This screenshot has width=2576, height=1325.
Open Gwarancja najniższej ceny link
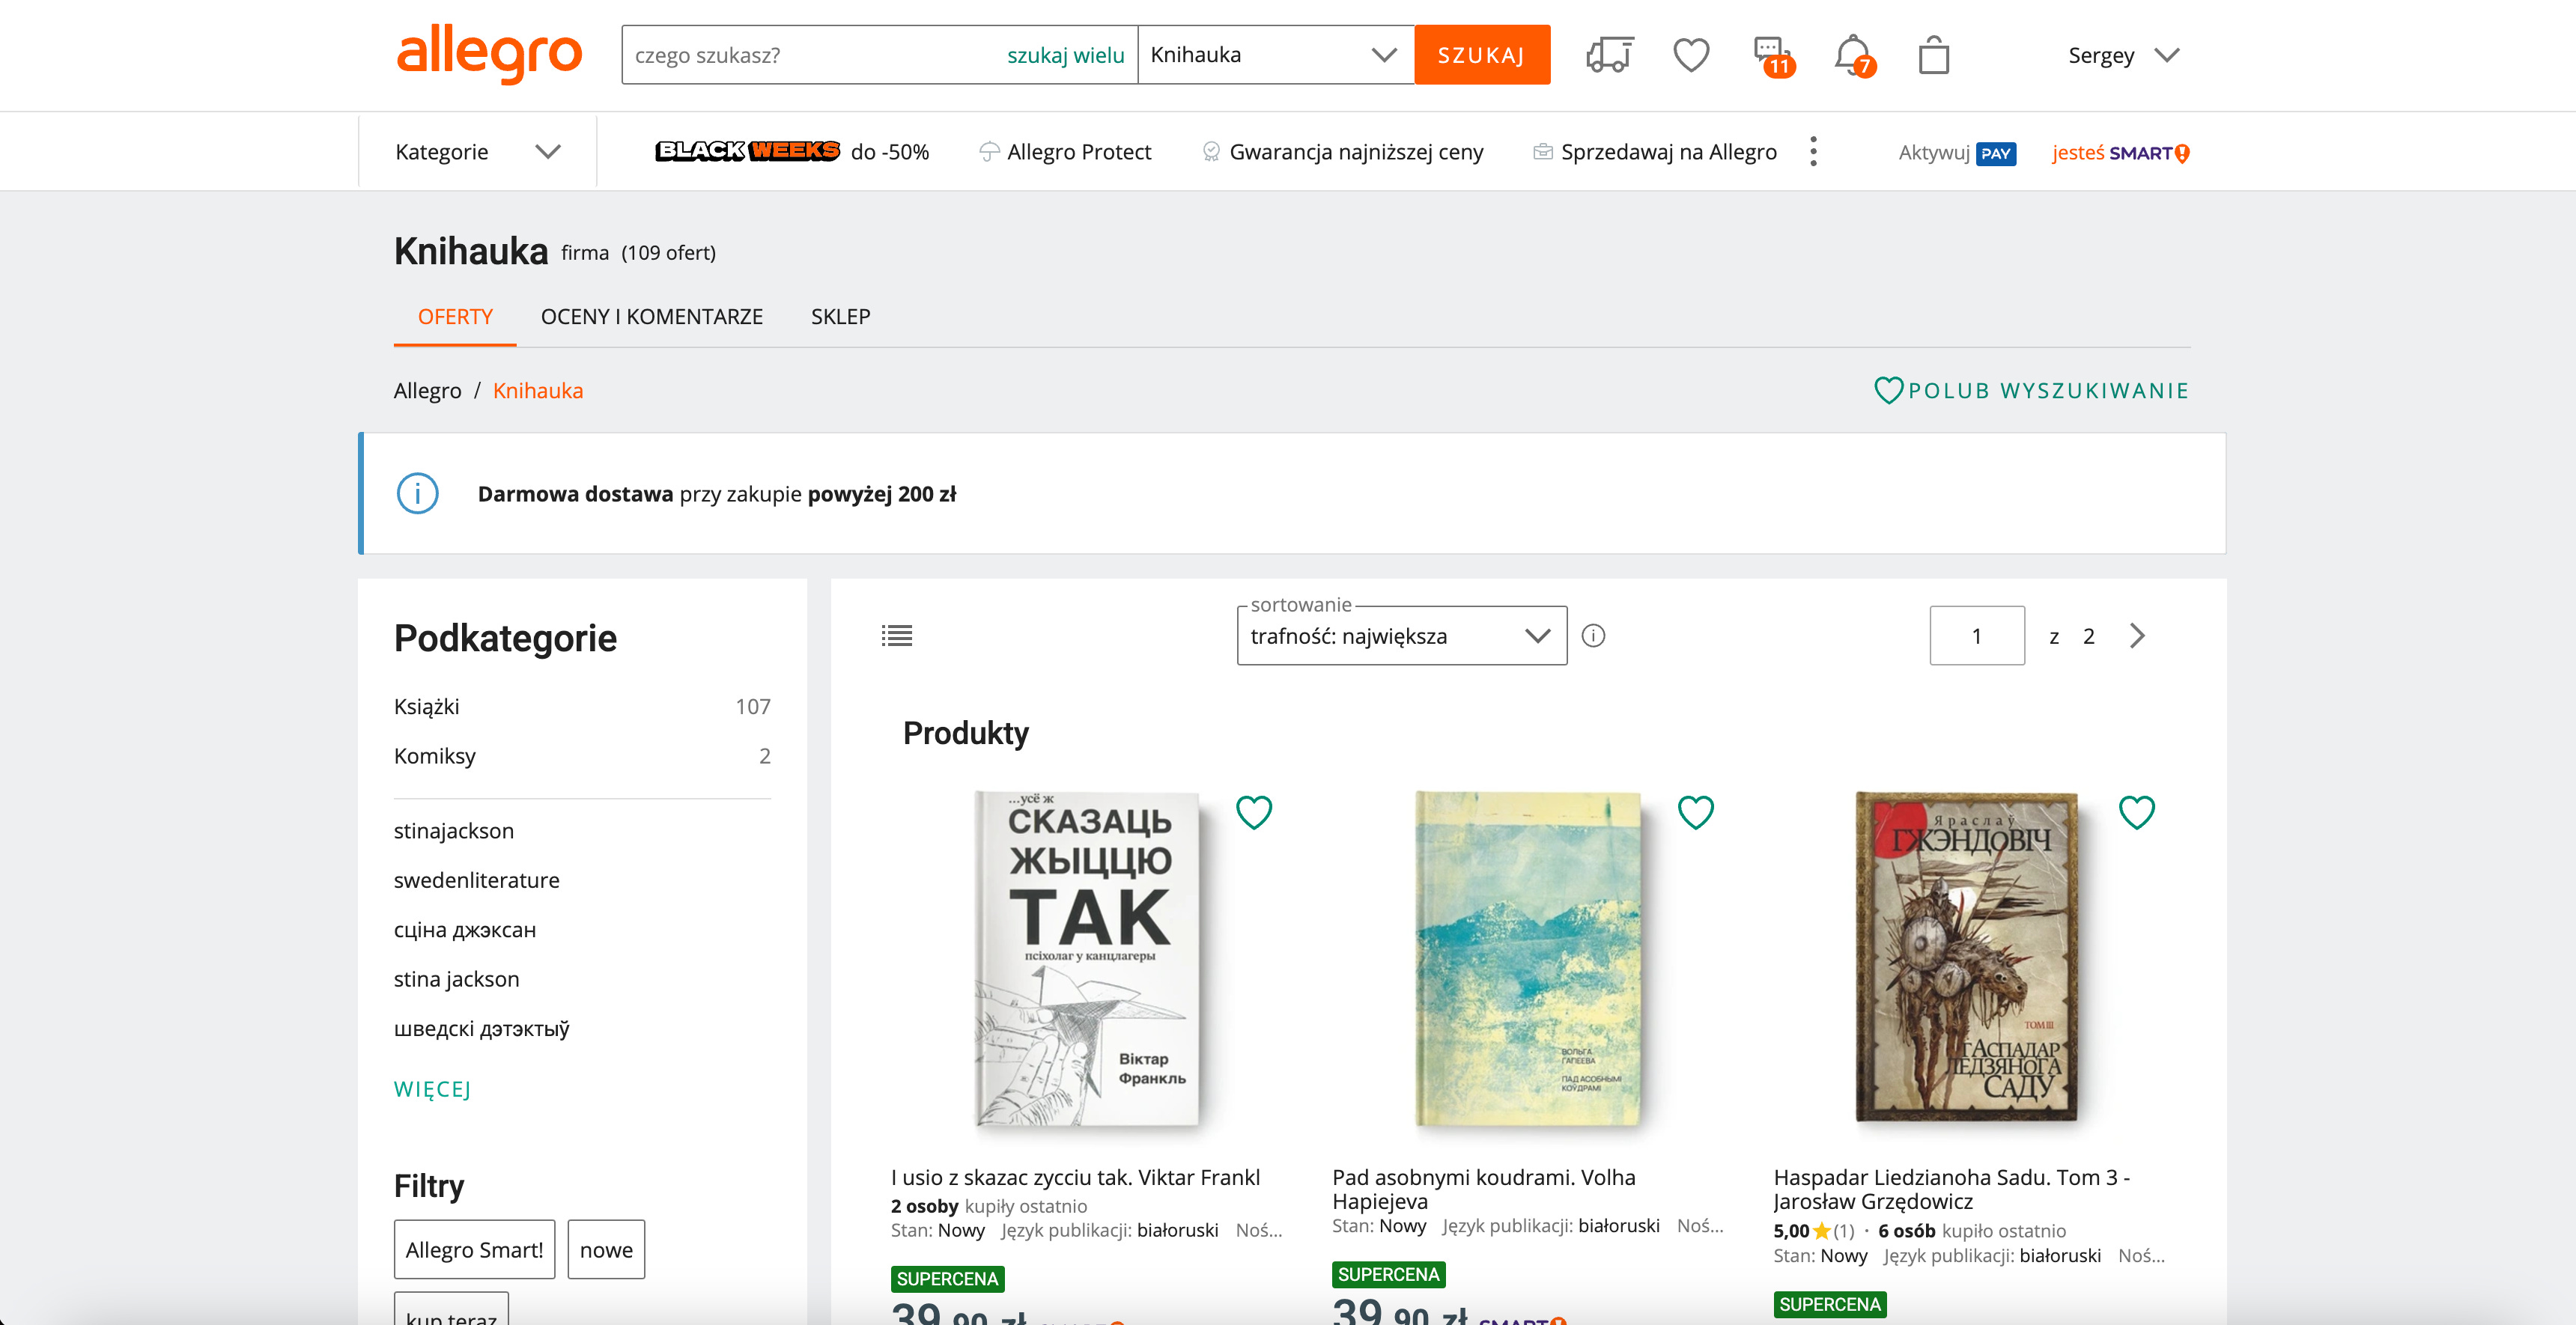1343,152
